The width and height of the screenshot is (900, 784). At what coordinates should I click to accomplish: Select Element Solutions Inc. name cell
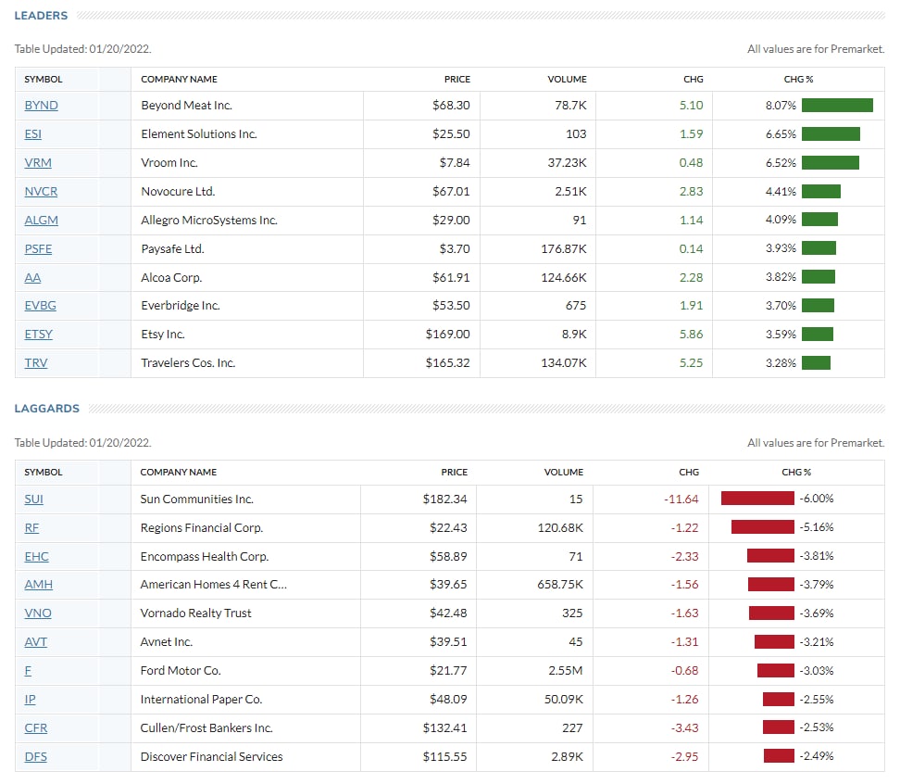coord(198,134)
